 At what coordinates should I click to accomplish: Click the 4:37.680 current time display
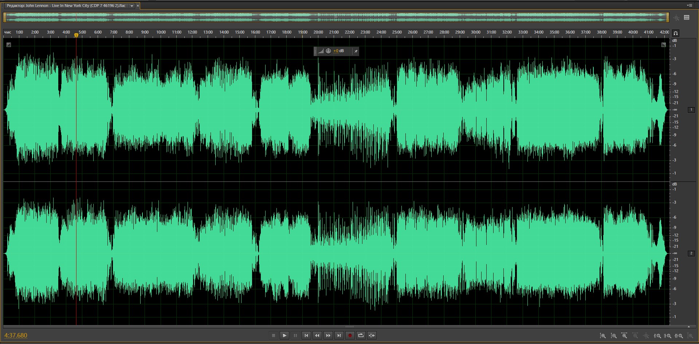[16, 335]
